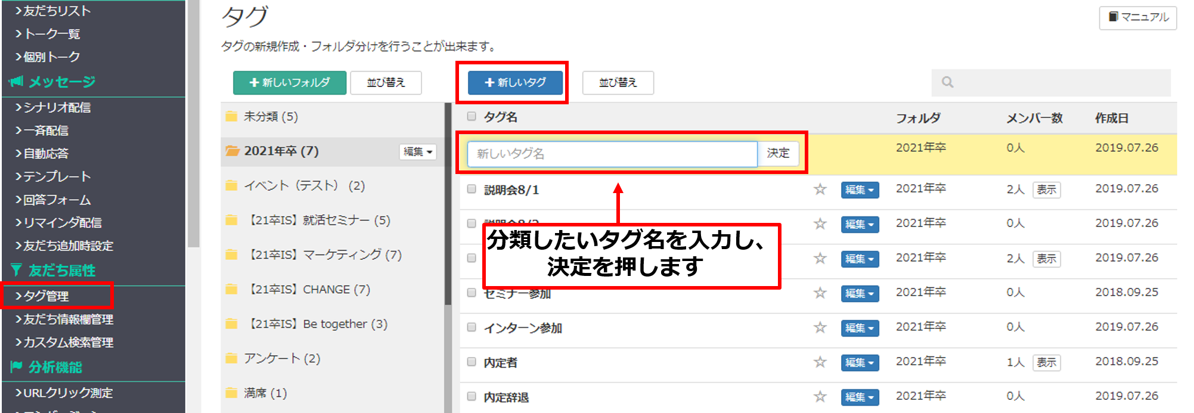Click the folder icon for CHANGE (7)

(231, 289)
